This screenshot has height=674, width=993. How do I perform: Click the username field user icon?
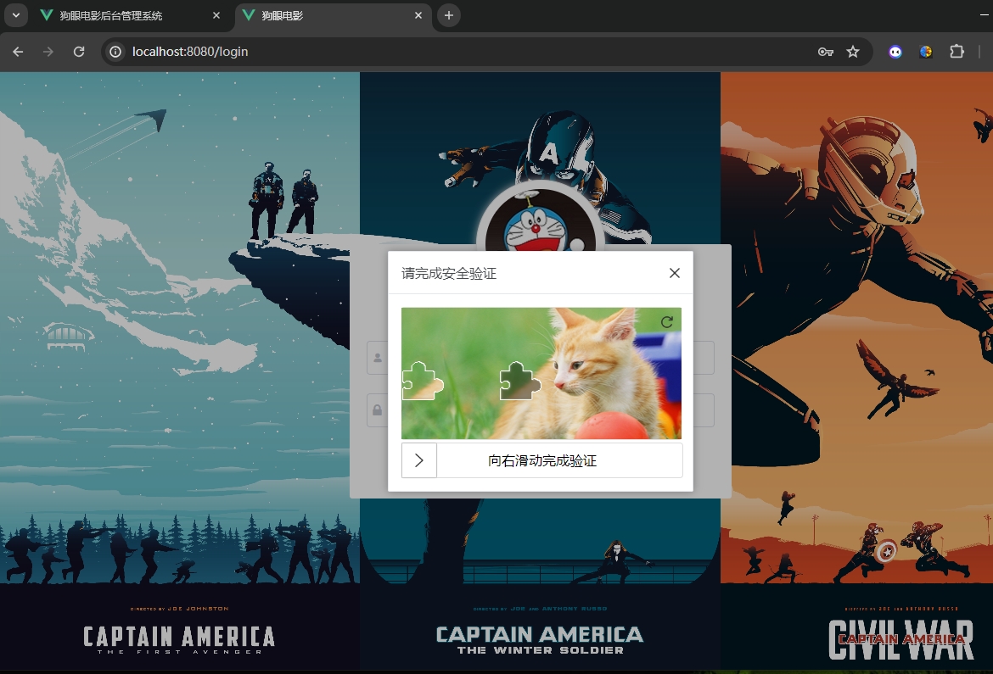point(378,358)
